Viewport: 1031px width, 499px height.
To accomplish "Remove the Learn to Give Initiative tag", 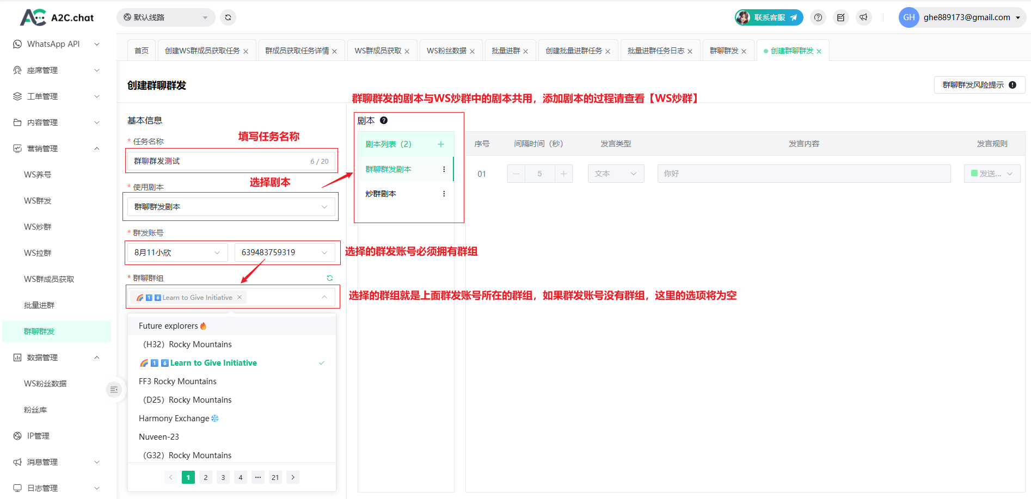I will [240, 297].
